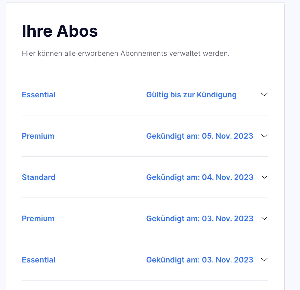Expand chevron for Essential cancelled 03. Nov. 2023
The width and height of the screenshot is (300, 290).
264,260
